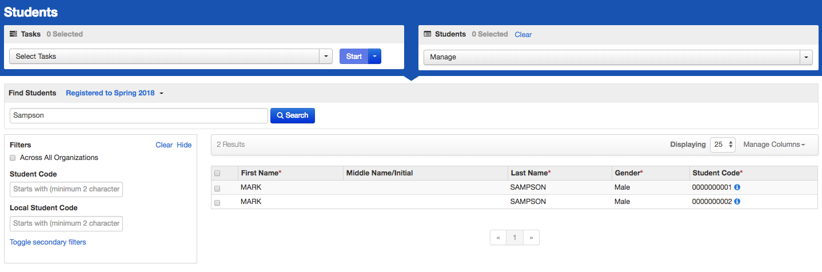This screenshot has height=272, width=822.
Task: Click the Students panel table icon
Action: click(x=427, y=34)
